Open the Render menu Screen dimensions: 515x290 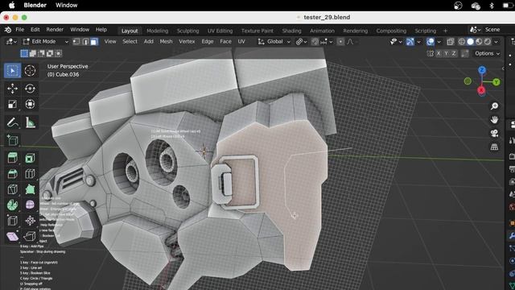[x=55, y=30]
